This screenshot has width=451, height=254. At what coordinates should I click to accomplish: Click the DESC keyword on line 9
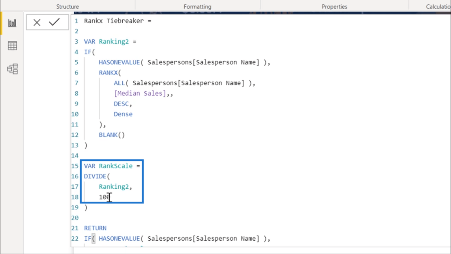tap(121, 104)
